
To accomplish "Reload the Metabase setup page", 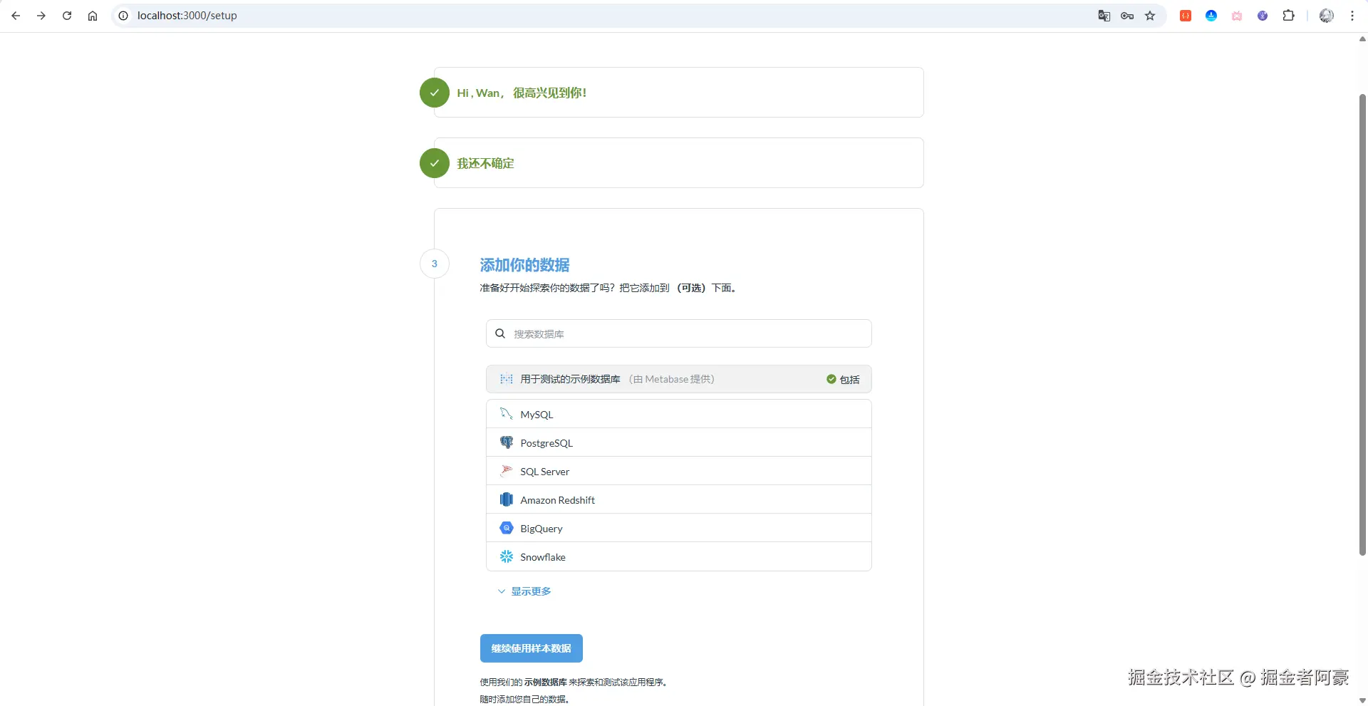I will (x=67, y=16).
